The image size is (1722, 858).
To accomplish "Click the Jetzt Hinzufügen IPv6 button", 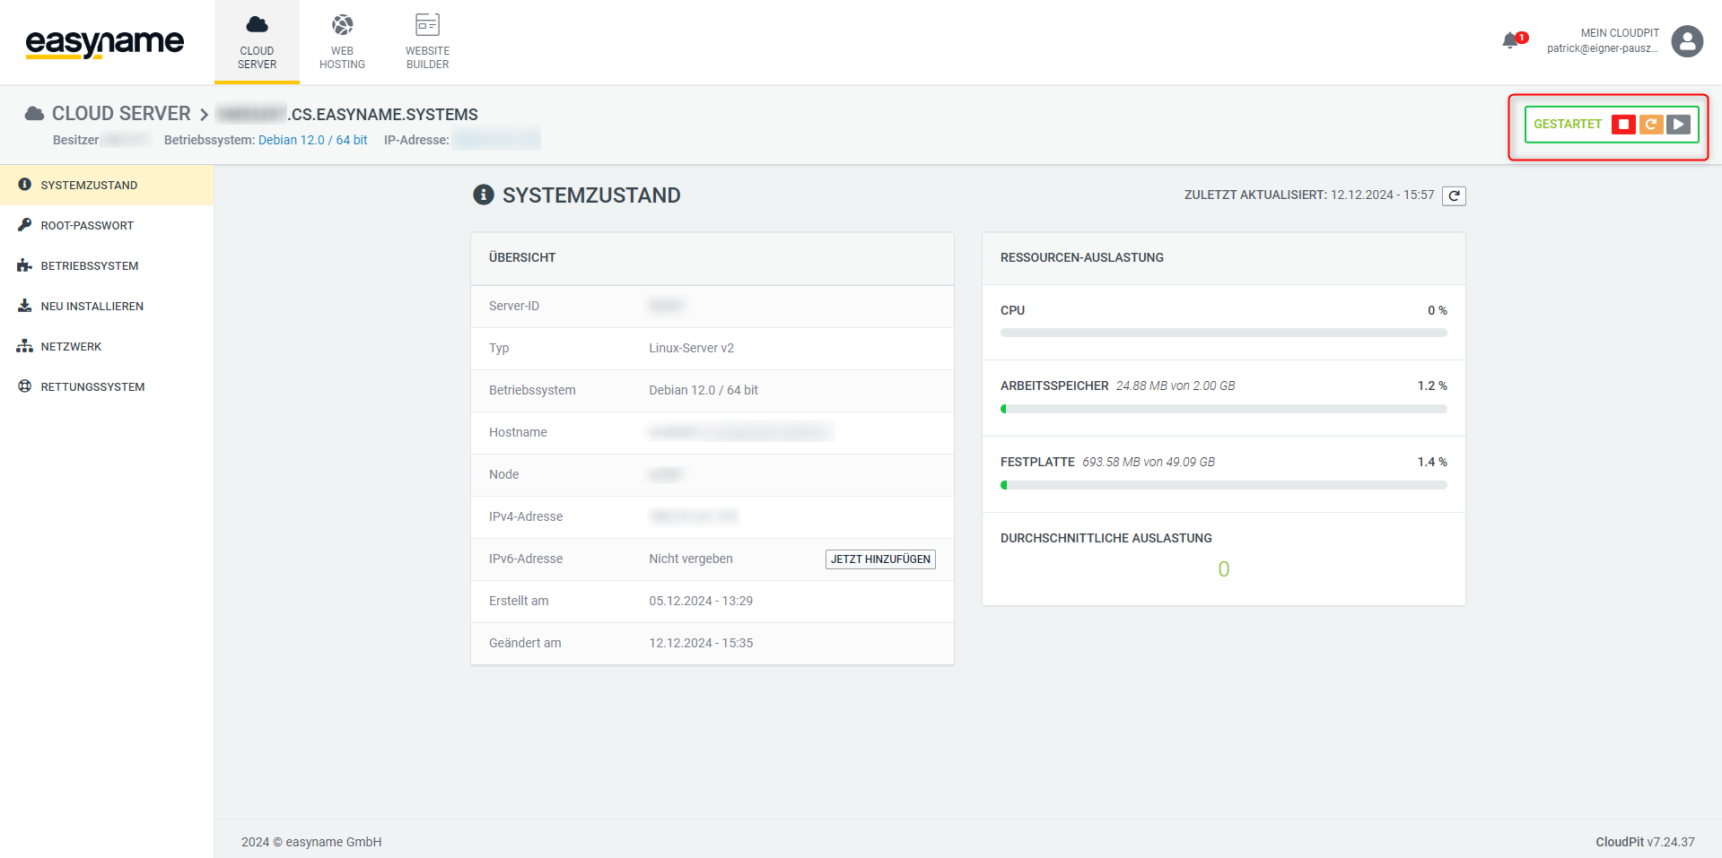I will pos(879,559).
